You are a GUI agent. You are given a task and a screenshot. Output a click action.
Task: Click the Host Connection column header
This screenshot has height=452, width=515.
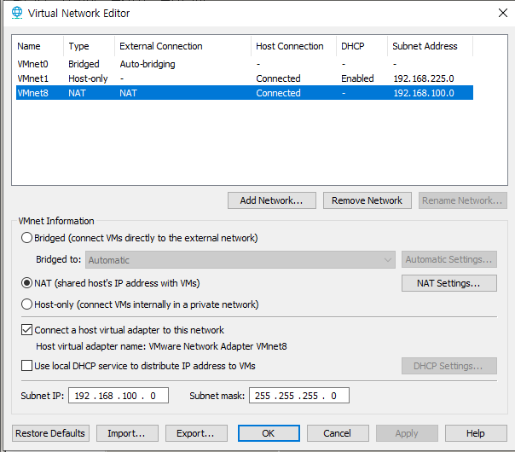tap(293, 46)
